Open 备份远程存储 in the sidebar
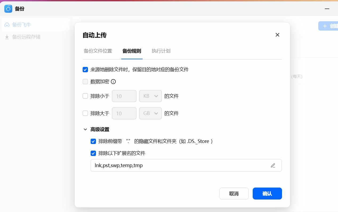338x212 pixels. click(x=36, y=37)
